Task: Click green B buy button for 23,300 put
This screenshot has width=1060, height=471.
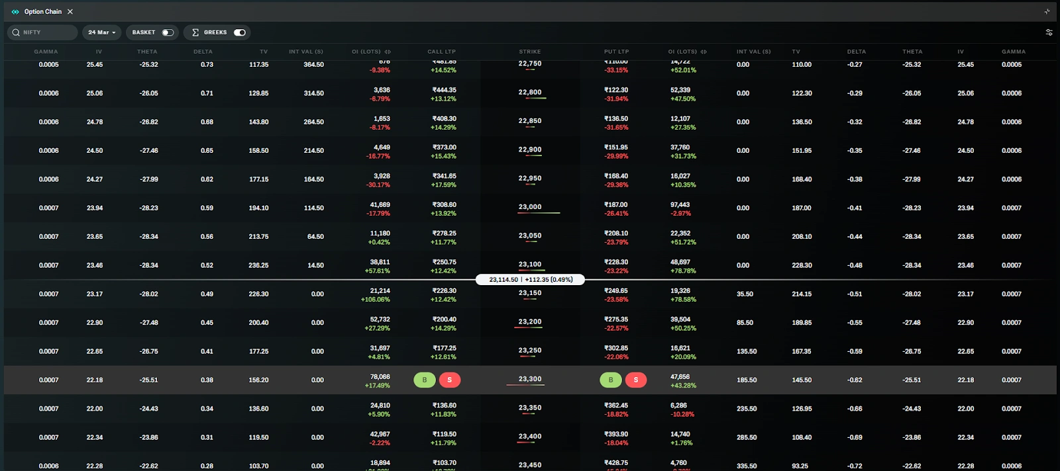Action: 611,380
